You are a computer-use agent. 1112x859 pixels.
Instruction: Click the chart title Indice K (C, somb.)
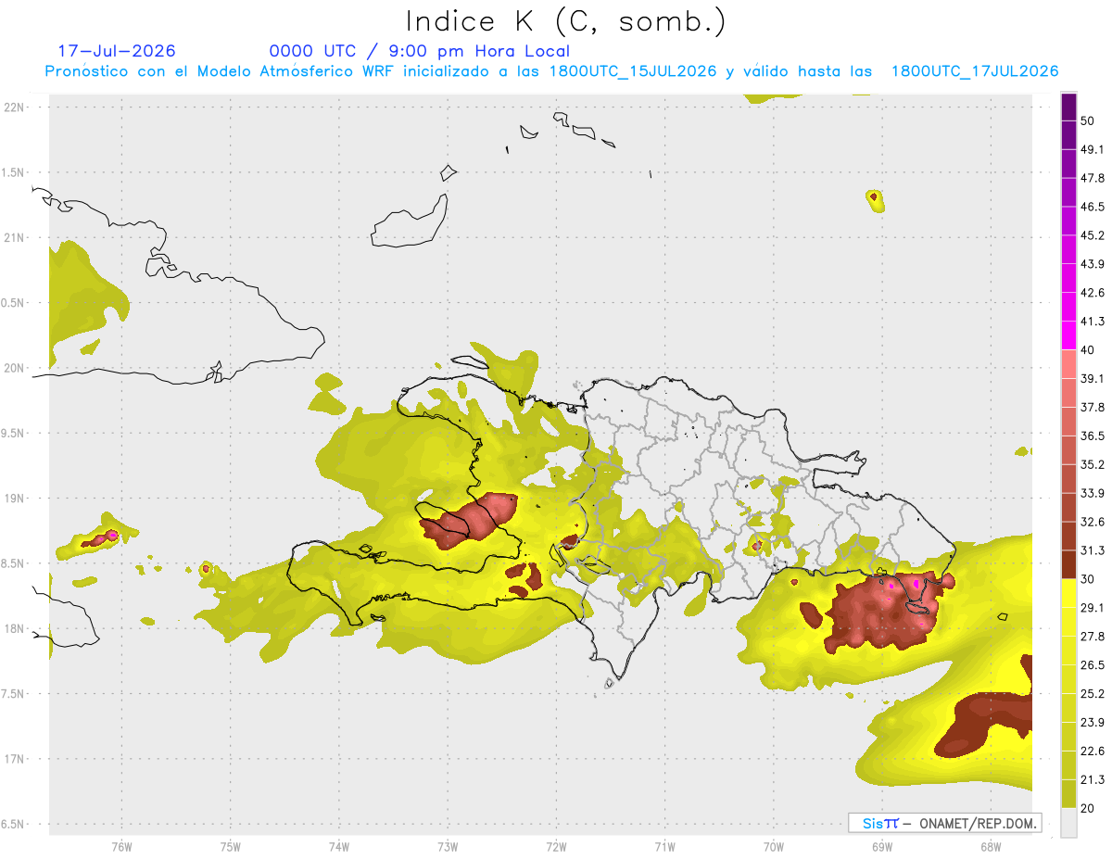(x=566, y=21)
